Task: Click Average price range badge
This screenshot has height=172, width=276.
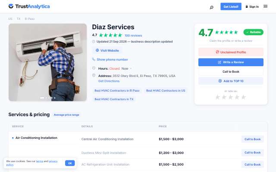Action: [x=66, y=115]
